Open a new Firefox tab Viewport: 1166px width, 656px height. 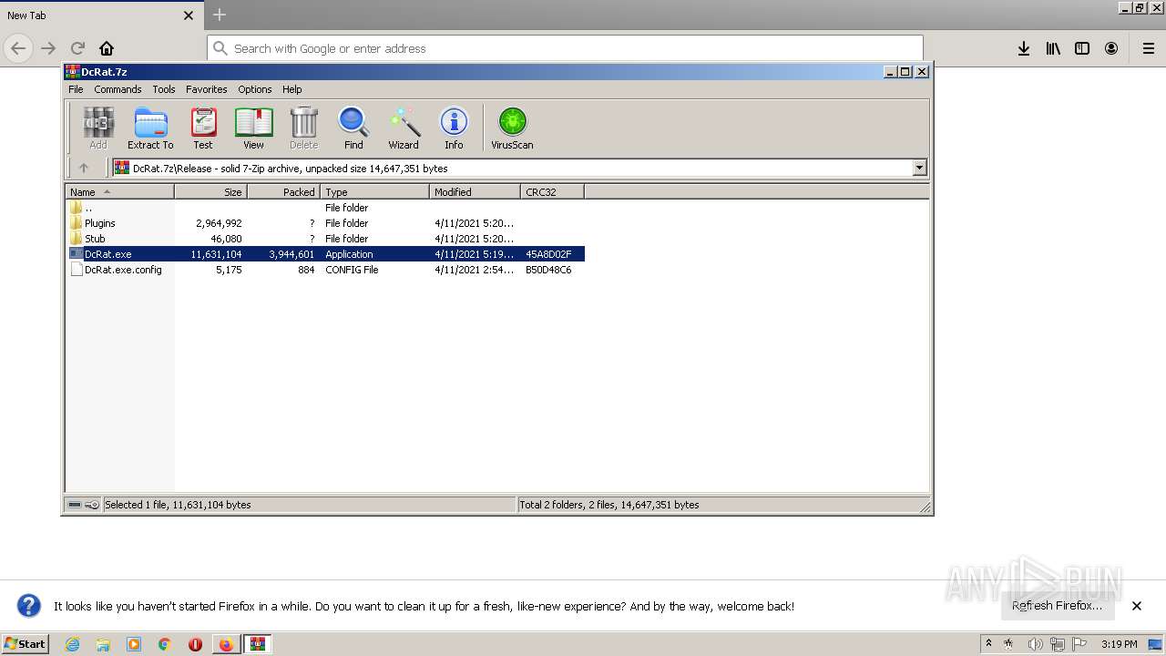(x=220, y=15)
